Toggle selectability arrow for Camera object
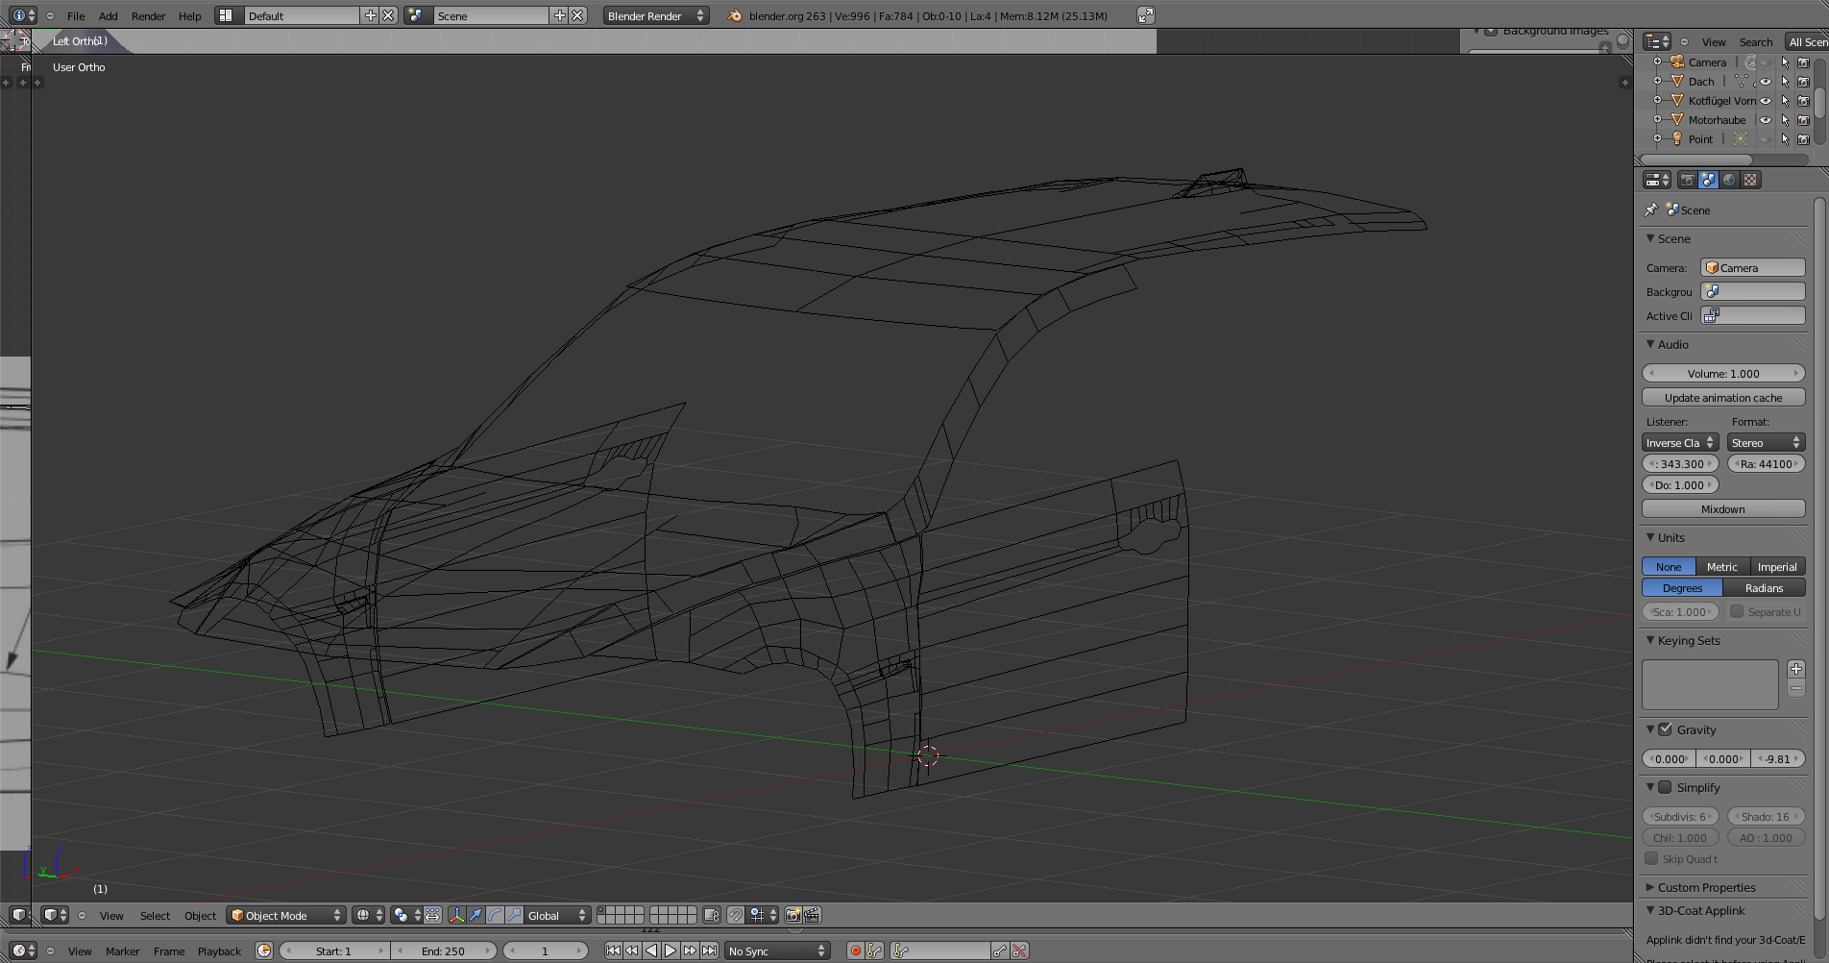Screen dimensions: 1829x963 click(1785, 62)
